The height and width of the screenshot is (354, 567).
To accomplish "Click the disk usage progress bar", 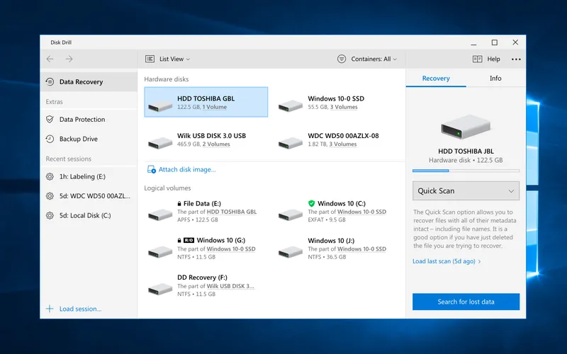I will 466,171.
